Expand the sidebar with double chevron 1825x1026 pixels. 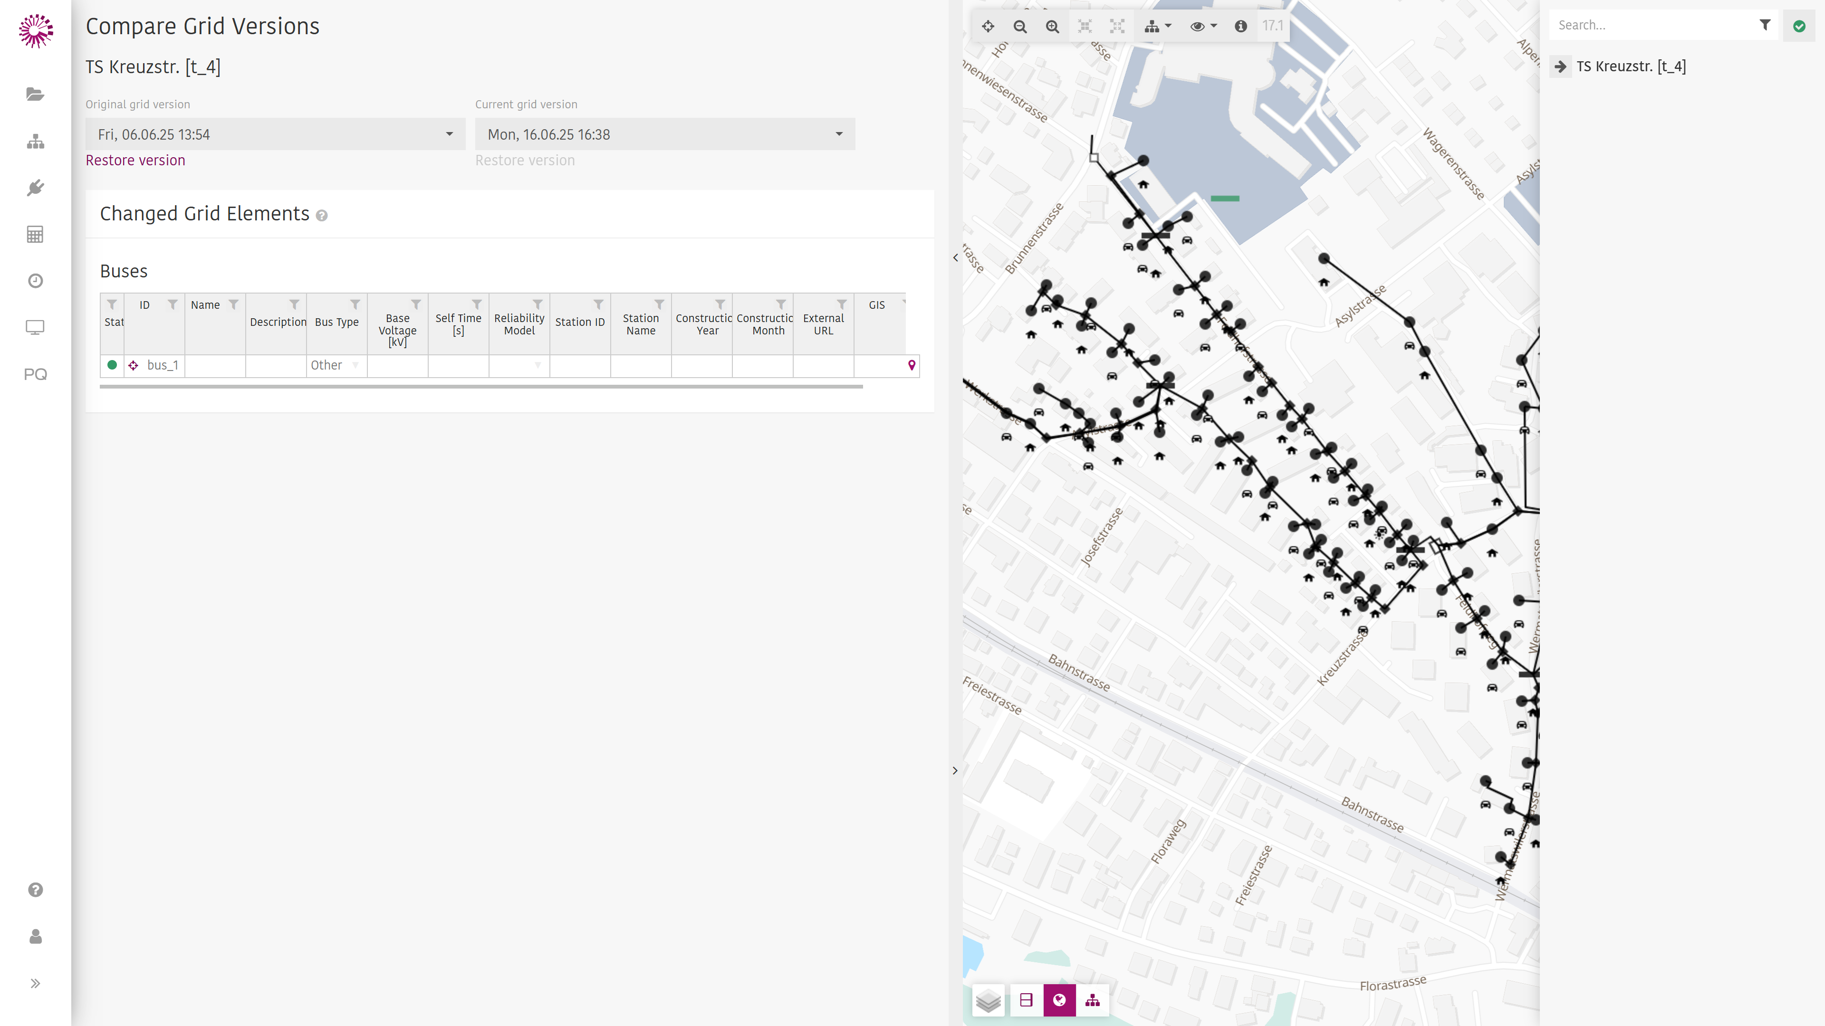tap(36, 984)
